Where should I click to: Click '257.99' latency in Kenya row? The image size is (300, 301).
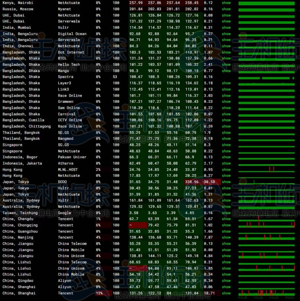click(x=136, y=3)
